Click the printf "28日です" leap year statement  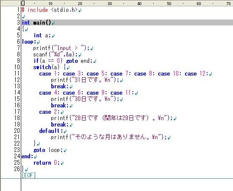pyautogui.click(x=112, y=118)
